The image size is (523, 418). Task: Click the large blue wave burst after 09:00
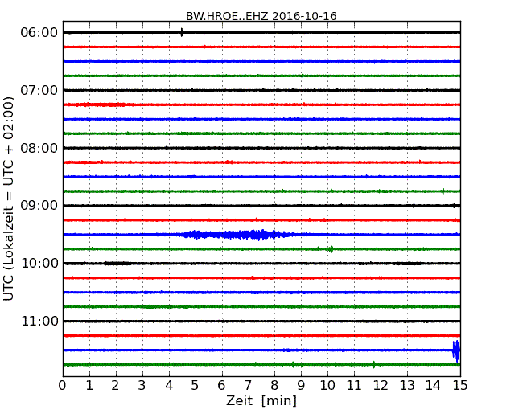coord(237,235)
